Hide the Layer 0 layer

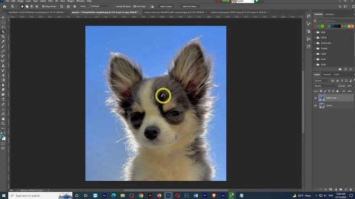(316, 106)
